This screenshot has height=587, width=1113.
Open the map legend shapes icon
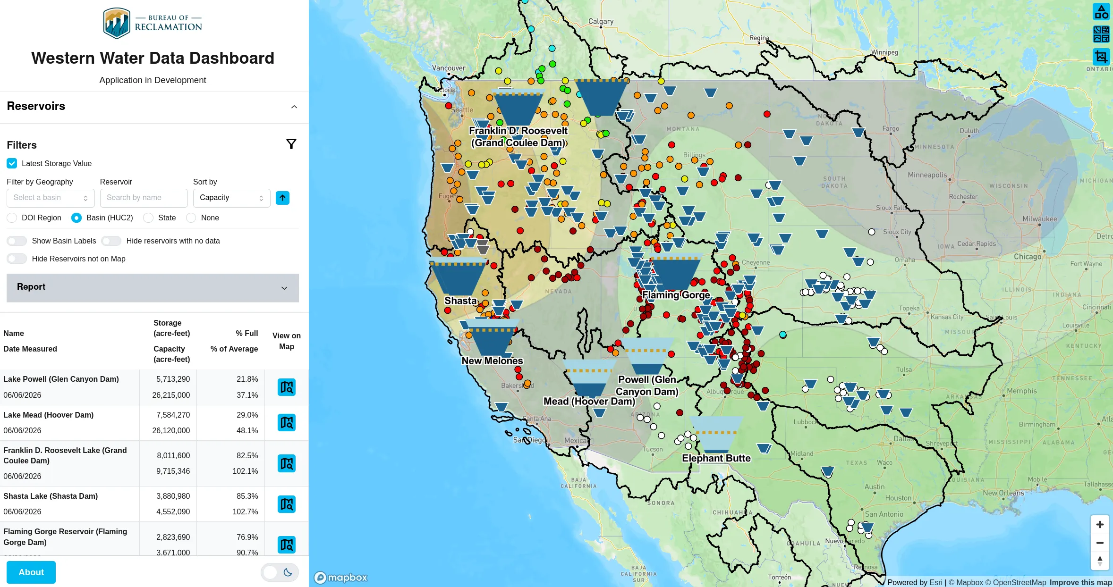click(1101, 12)
